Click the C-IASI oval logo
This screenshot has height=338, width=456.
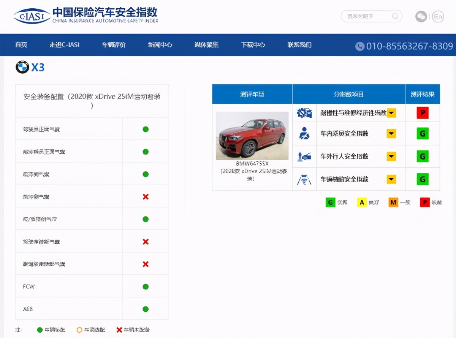point(32,16)
